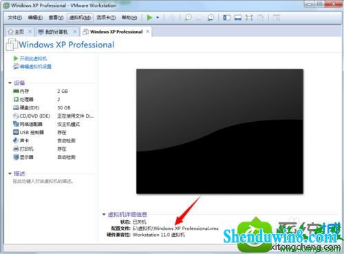
Task: Select the 处理器 processor device row
Action: point(53,99)
